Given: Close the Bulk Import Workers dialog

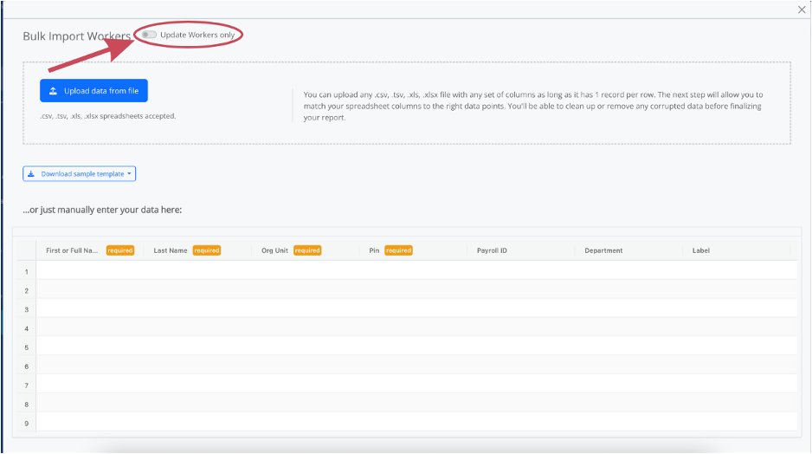Looking at the screenshot, I should point(801,10).
